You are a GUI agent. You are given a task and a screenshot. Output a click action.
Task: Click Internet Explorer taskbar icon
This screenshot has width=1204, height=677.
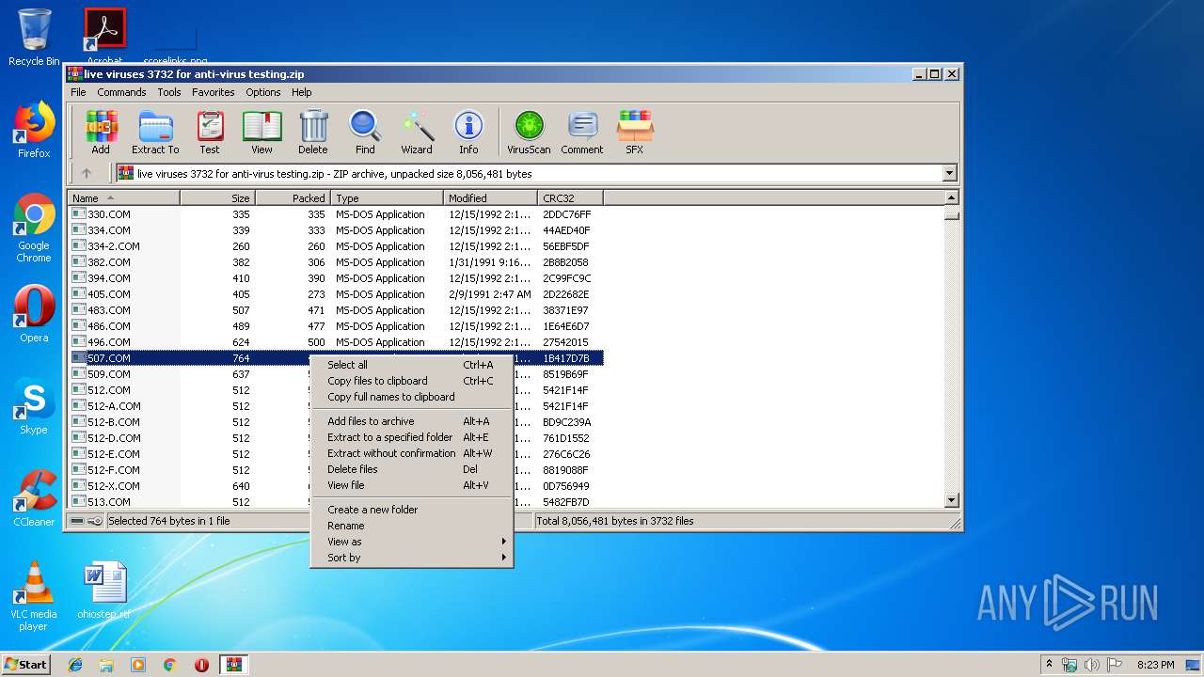(75, 665)
